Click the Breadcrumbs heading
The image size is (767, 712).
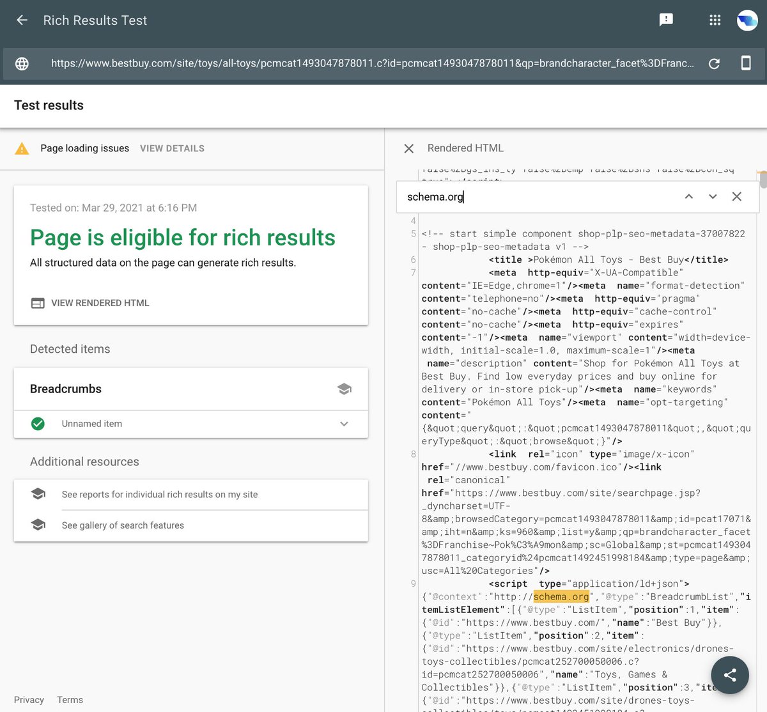[66, 389]
